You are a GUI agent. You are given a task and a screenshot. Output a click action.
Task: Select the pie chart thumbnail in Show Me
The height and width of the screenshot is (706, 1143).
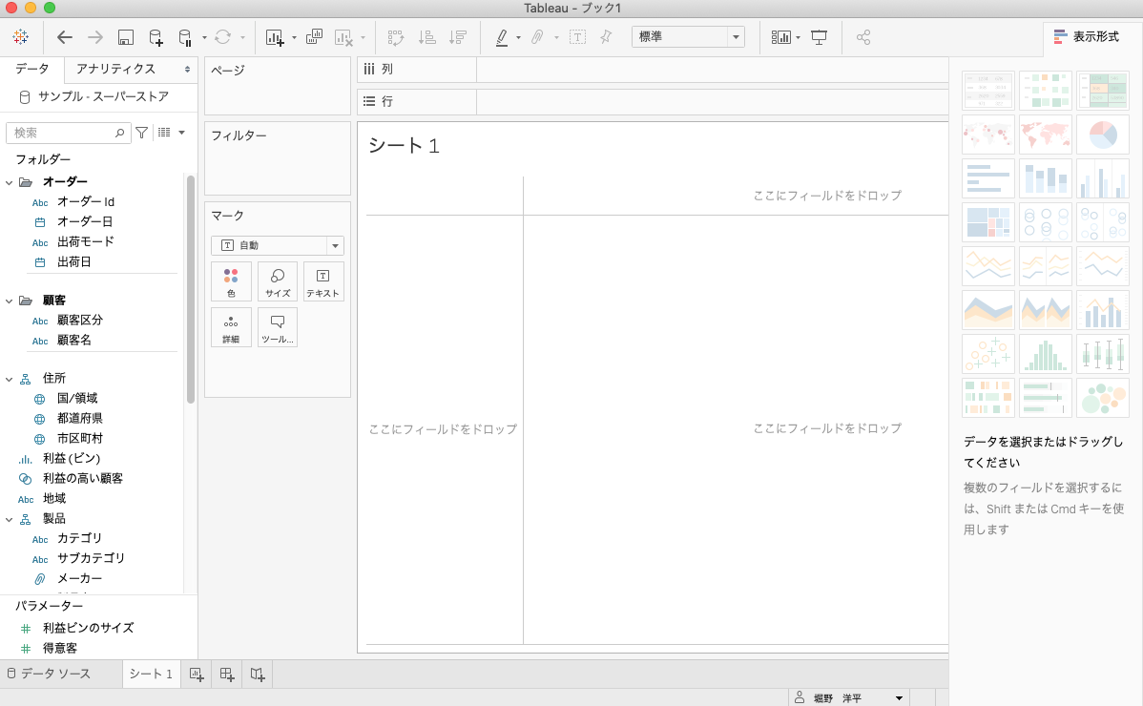1102,135
